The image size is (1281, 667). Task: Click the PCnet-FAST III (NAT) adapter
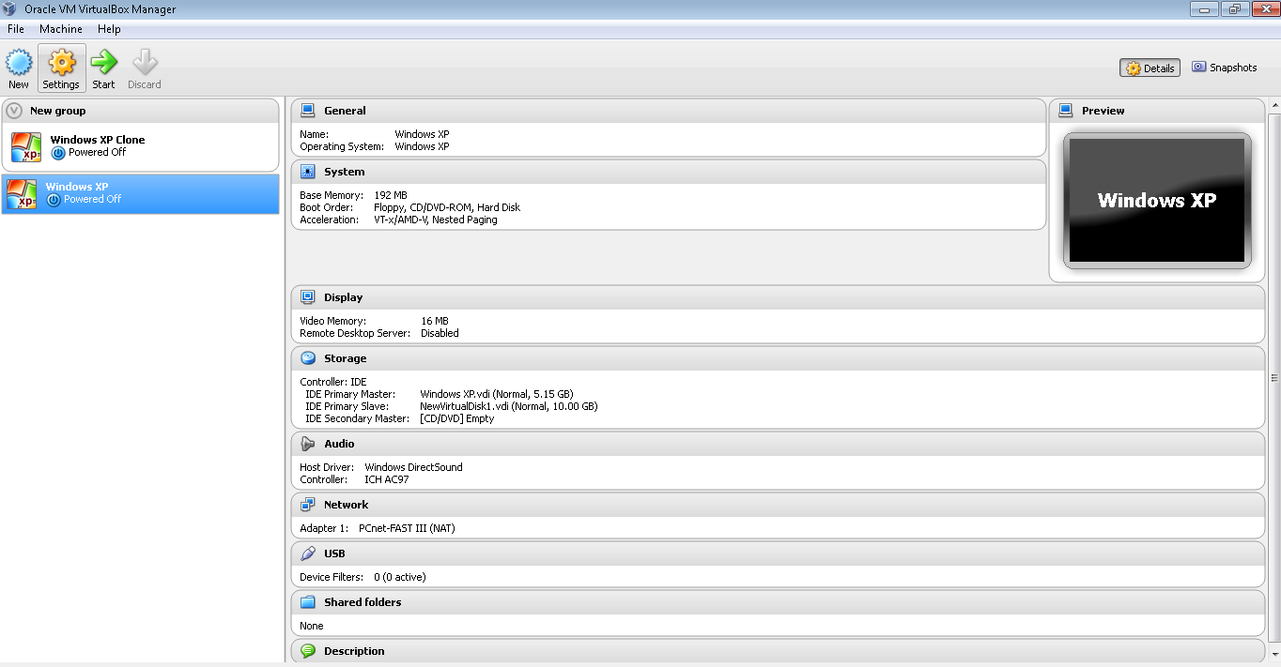pos(407,528)
